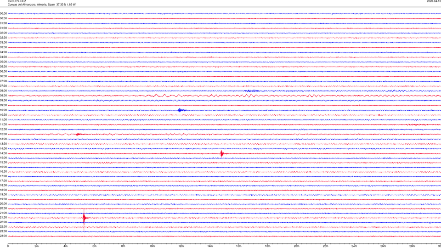Select the 16:30 time label
441x248 pixels.
pyautogui.click(x=3, y=171)
